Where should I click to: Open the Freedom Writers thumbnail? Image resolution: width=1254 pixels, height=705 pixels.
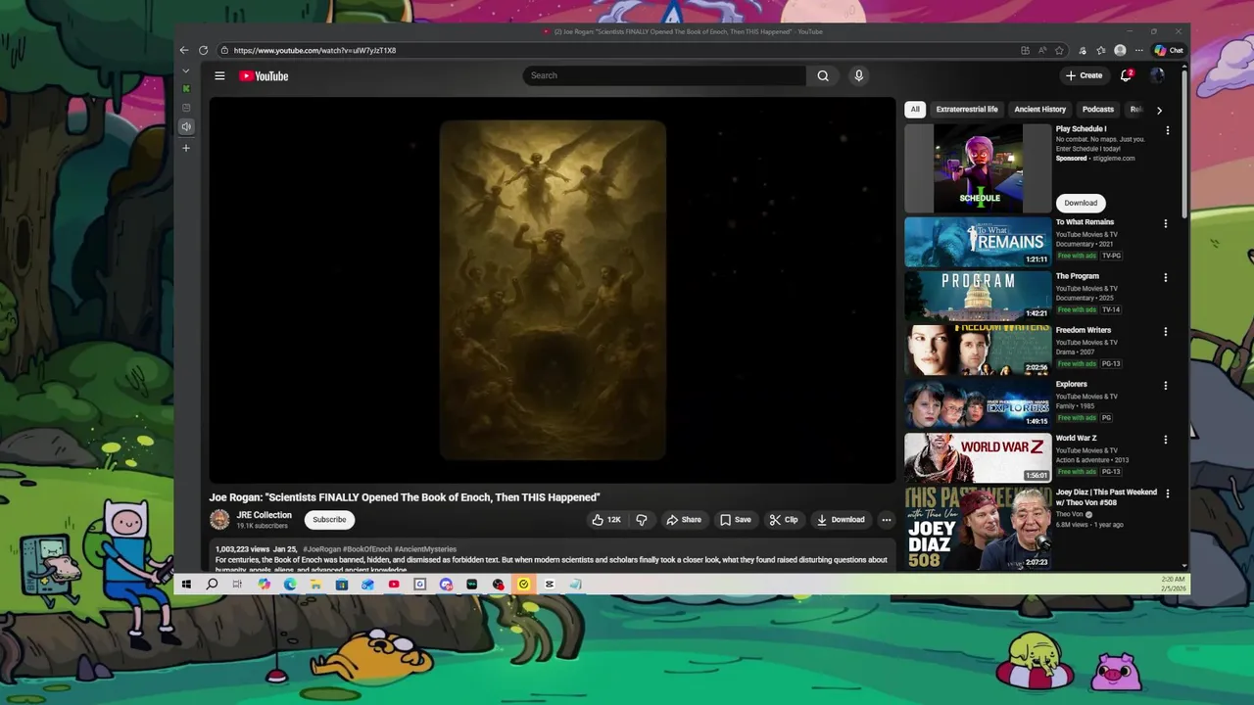click(x=978, y=350)
